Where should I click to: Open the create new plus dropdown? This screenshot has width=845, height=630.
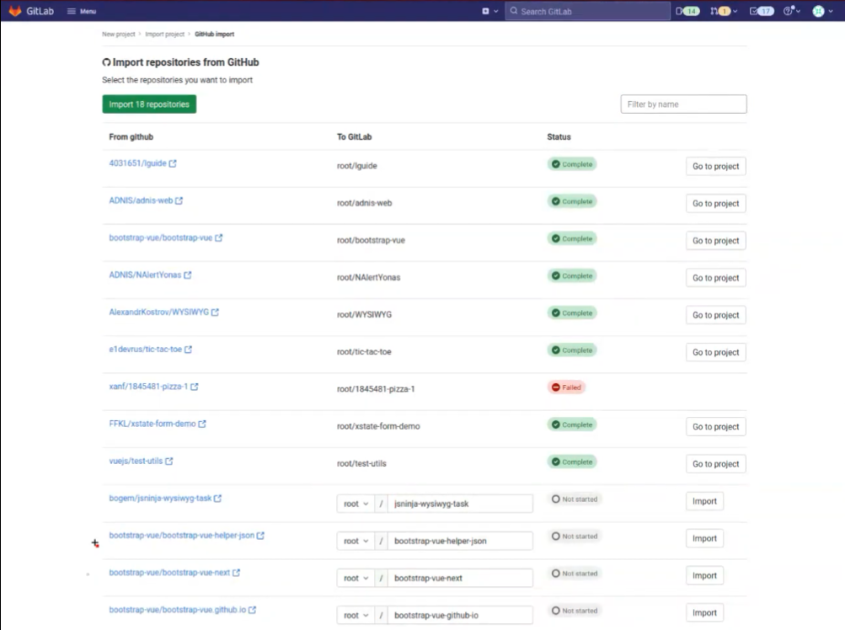click(x=489, y=11)
